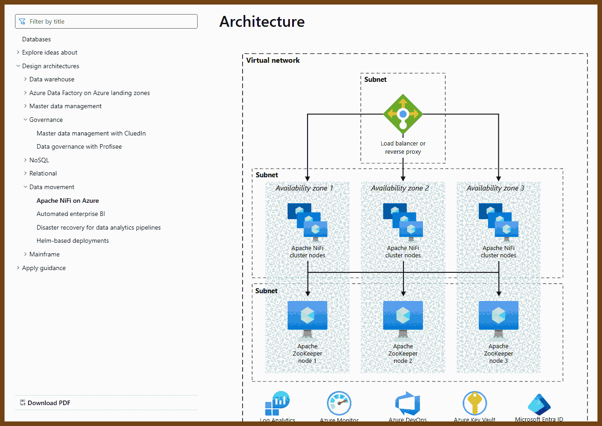The height and width of the screenshot is (426, 602).
Task: Click the 'Apache ZooKeeper node 2' caption
Action: (403, 353)
